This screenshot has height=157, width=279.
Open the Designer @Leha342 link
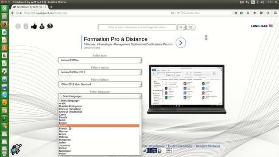208,146
